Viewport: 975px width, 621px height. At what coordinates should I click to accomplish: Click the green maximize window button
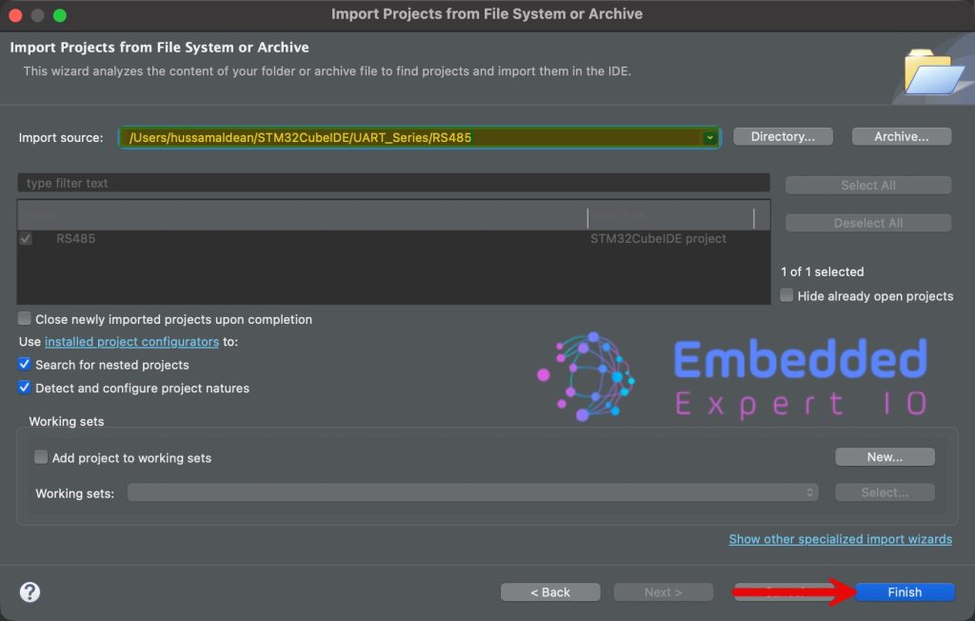point(60,15)
